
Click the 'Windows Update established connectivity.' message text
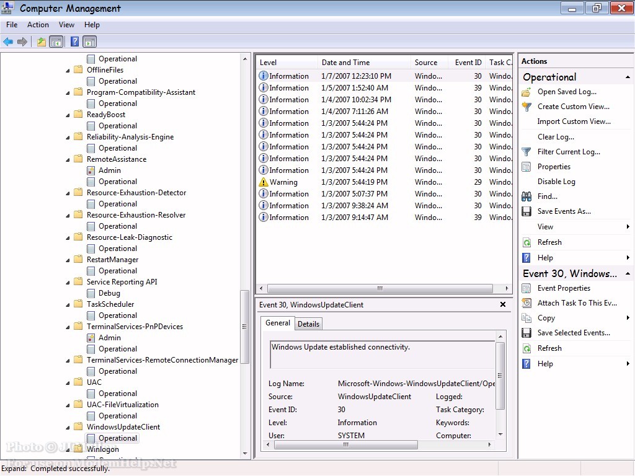(x=340, y=347)
